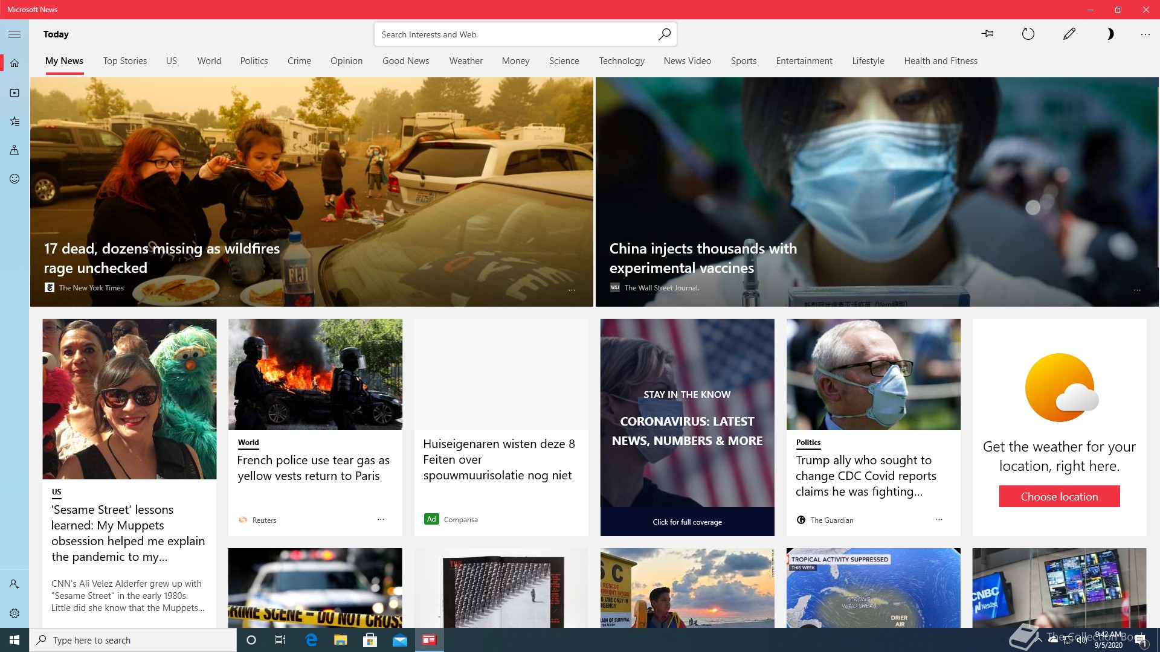Viewport: 1160px width, 652px height.
Task: Open the top-right more options ellipsis
Action: [1145, 34]
